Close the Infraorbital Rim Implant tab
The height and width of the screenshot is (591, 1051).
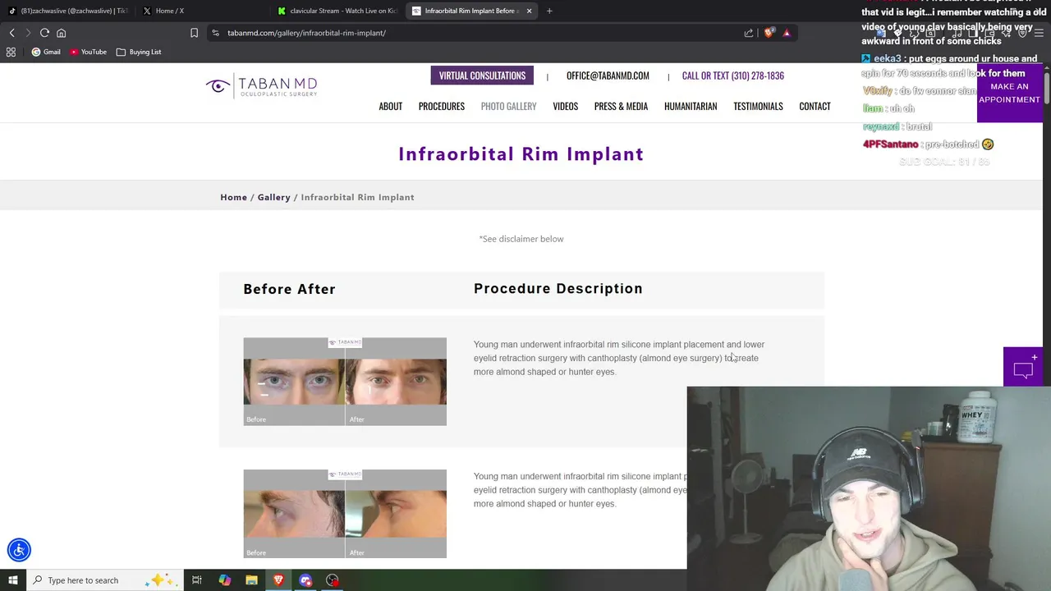(529, 11)
